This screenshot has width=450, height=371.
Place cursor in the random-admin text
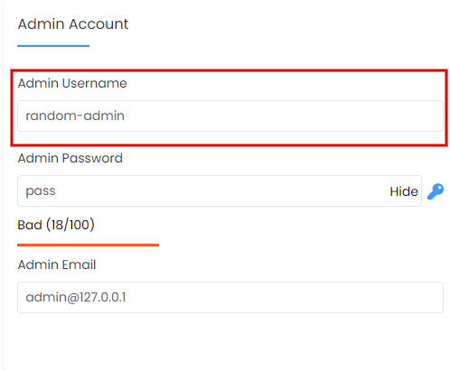75,116
